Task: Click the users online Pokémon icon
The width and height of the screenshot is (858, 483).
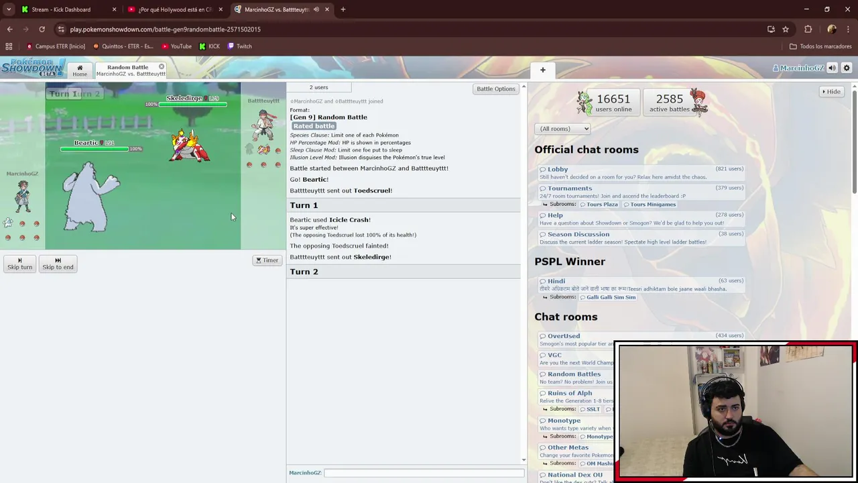Action: coord(585,103)
